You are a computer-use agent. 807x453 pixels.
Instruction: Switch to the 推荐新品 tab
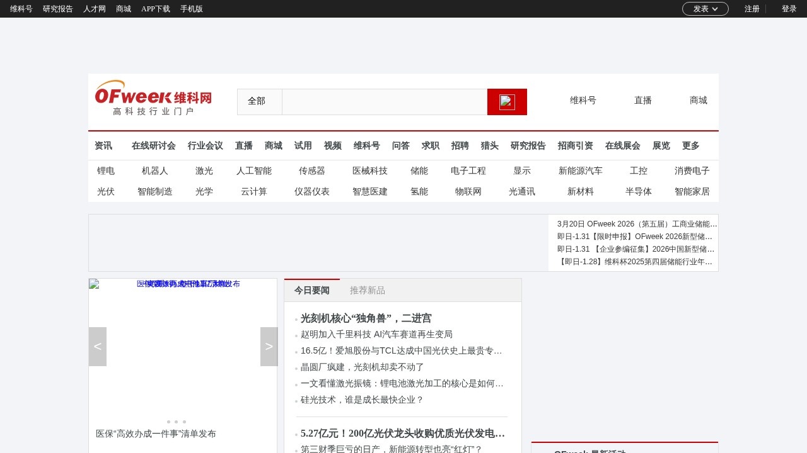(367, 290)
